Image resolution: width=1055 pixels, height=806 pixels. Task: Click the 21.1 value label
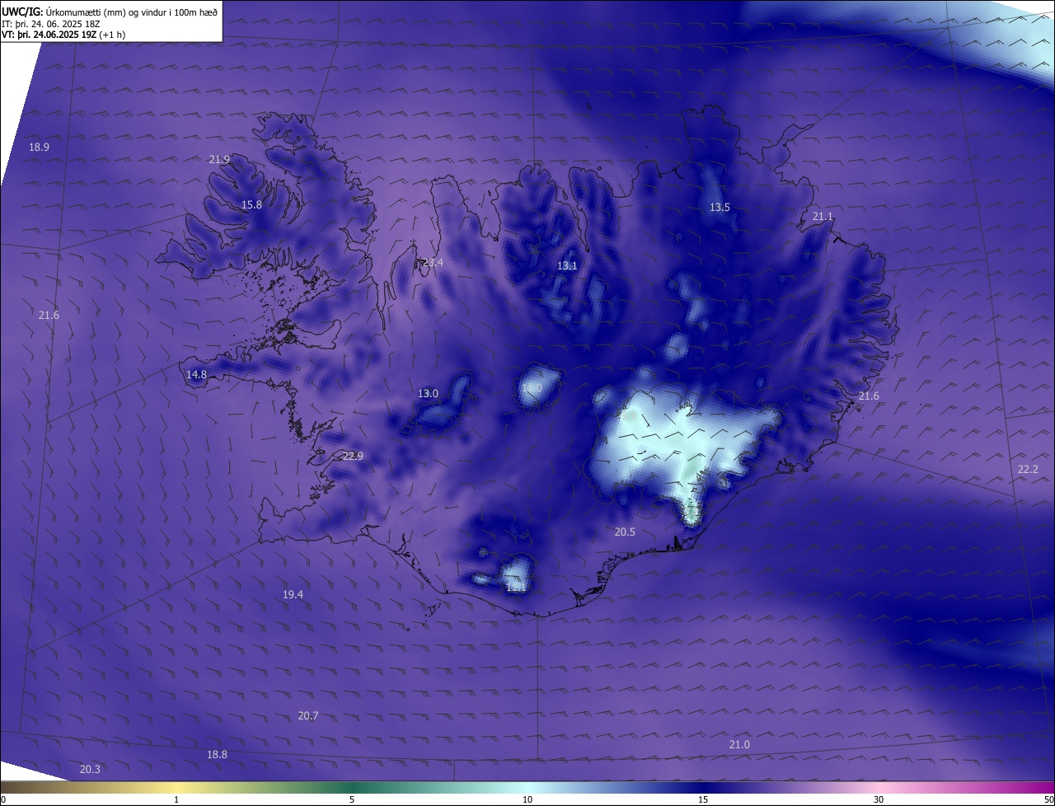823,216
